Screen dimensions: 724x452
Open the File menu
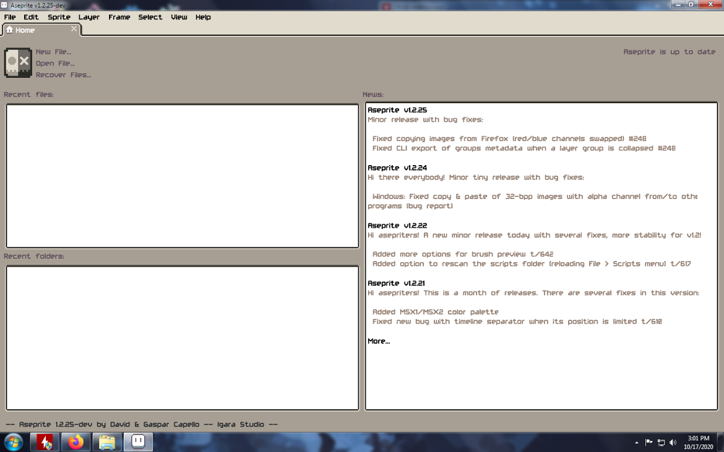(x=9, y=17)
